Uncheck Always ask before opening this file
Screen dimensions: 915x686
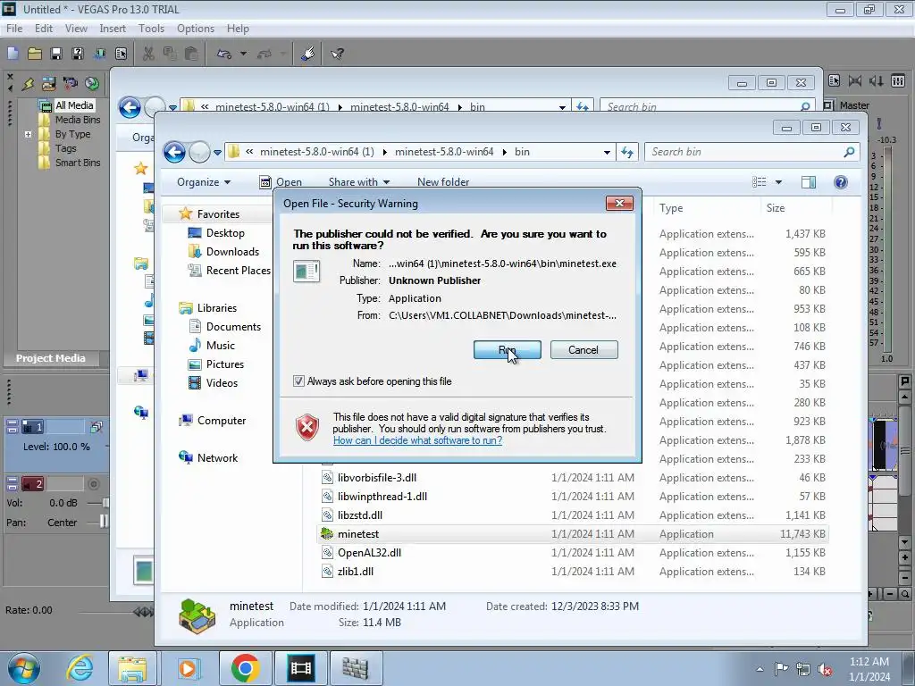(x=298, y=381)
